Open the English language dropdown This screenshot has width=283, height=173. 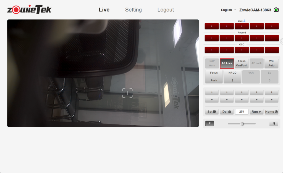pyautogui.click(x=229, y=10)
